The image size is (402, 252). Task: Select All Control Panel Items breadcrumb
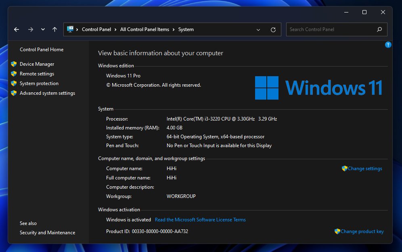point(144,29)
